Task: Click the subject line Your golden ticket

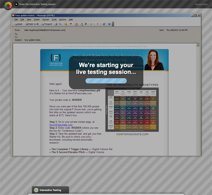Action: pos(32,40)
